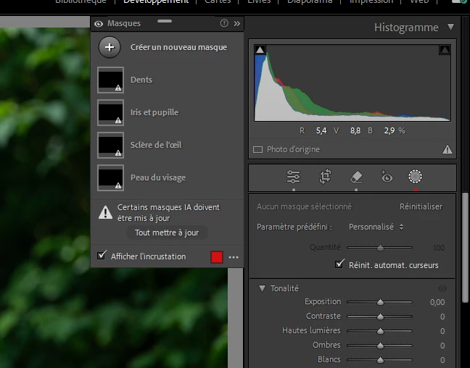Click Réinitialiser button

421,206
